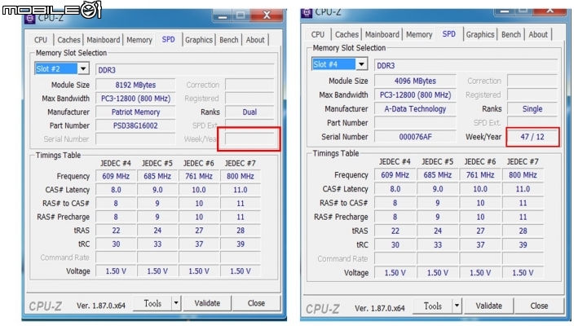
Task: Click JEDEC #4 voltage 1.50 V in left window
Action: point(116,271)
